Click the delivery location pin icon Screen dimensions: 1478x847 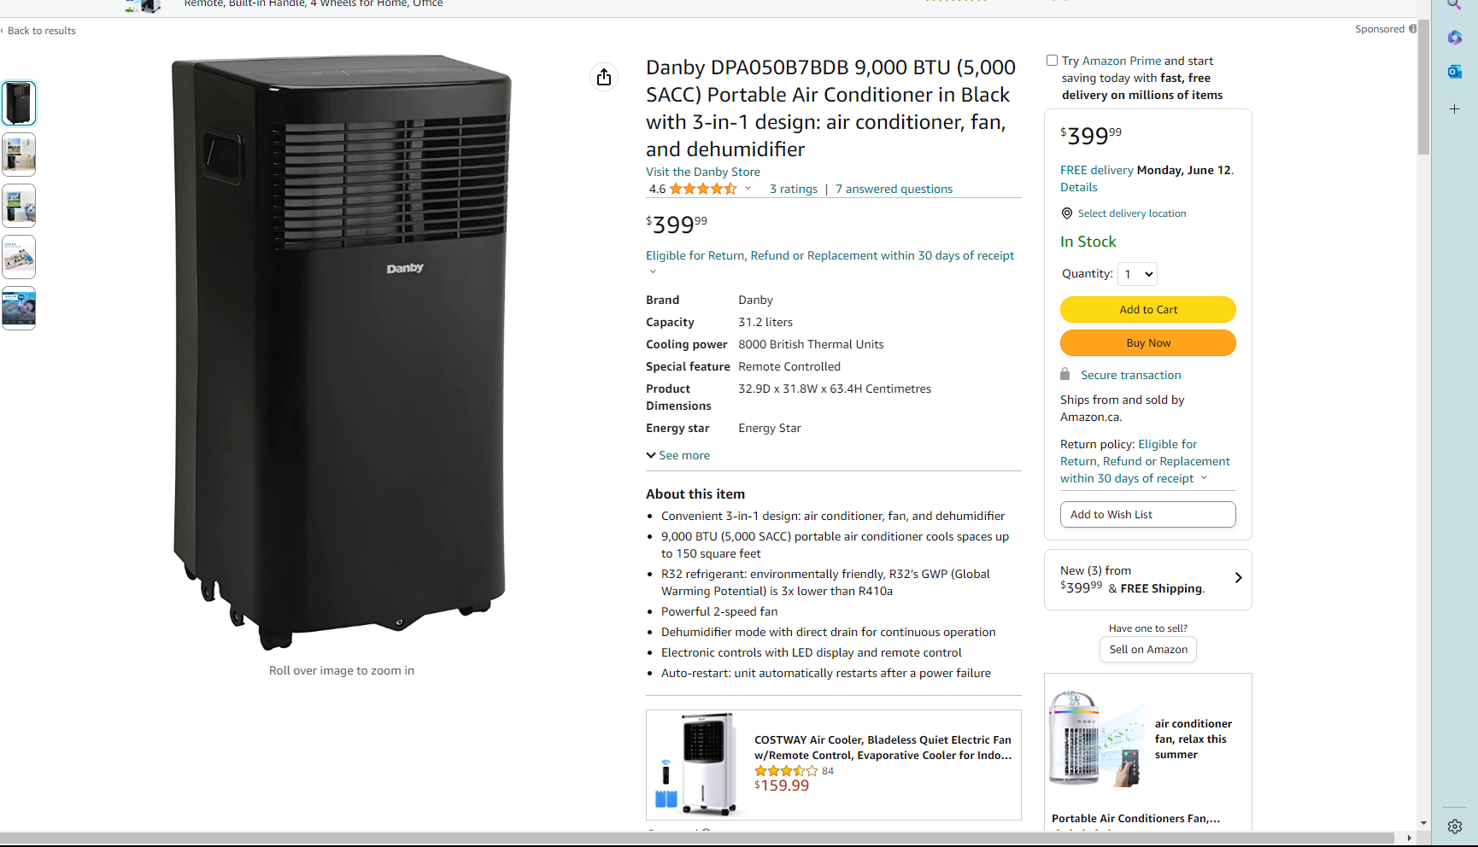(1066, 213)
